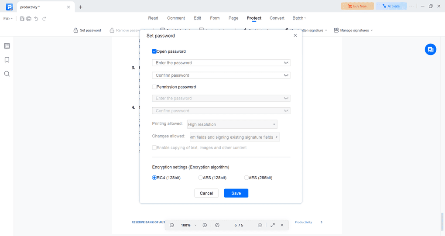This screenshot has width=445, height=236.
Task: Go to previous page arrow
Action: (x=217, y=225)
